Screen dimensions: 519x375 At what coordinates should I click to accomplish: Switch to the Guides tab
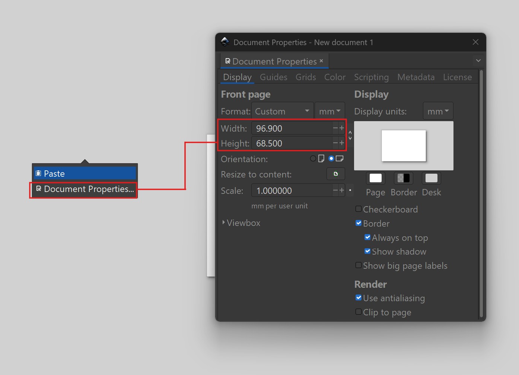click(x=274, y=77)
